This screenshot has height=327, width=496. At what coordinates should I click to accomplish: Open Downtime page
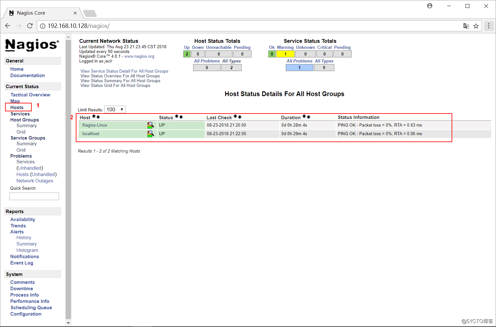22,289
